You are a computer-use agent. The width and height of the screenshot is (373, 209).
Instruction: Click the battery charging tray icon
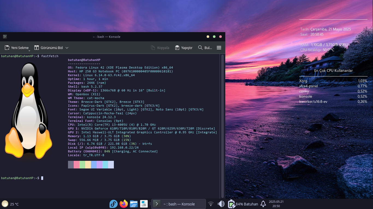(x=231, y=204)
